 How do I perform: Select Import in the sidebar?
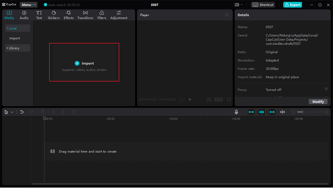coord(15,38)
